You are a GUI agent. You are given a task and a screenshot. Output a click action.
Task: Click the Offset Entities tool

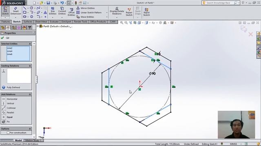pos(71,12)
